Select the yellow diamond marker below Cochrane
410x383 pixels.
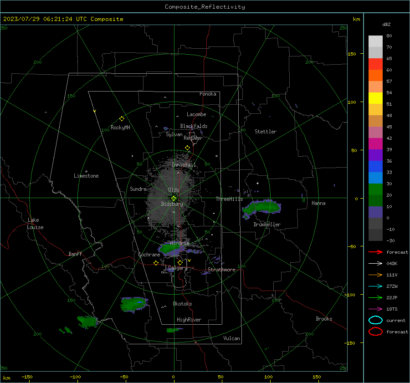click(156, 263)
